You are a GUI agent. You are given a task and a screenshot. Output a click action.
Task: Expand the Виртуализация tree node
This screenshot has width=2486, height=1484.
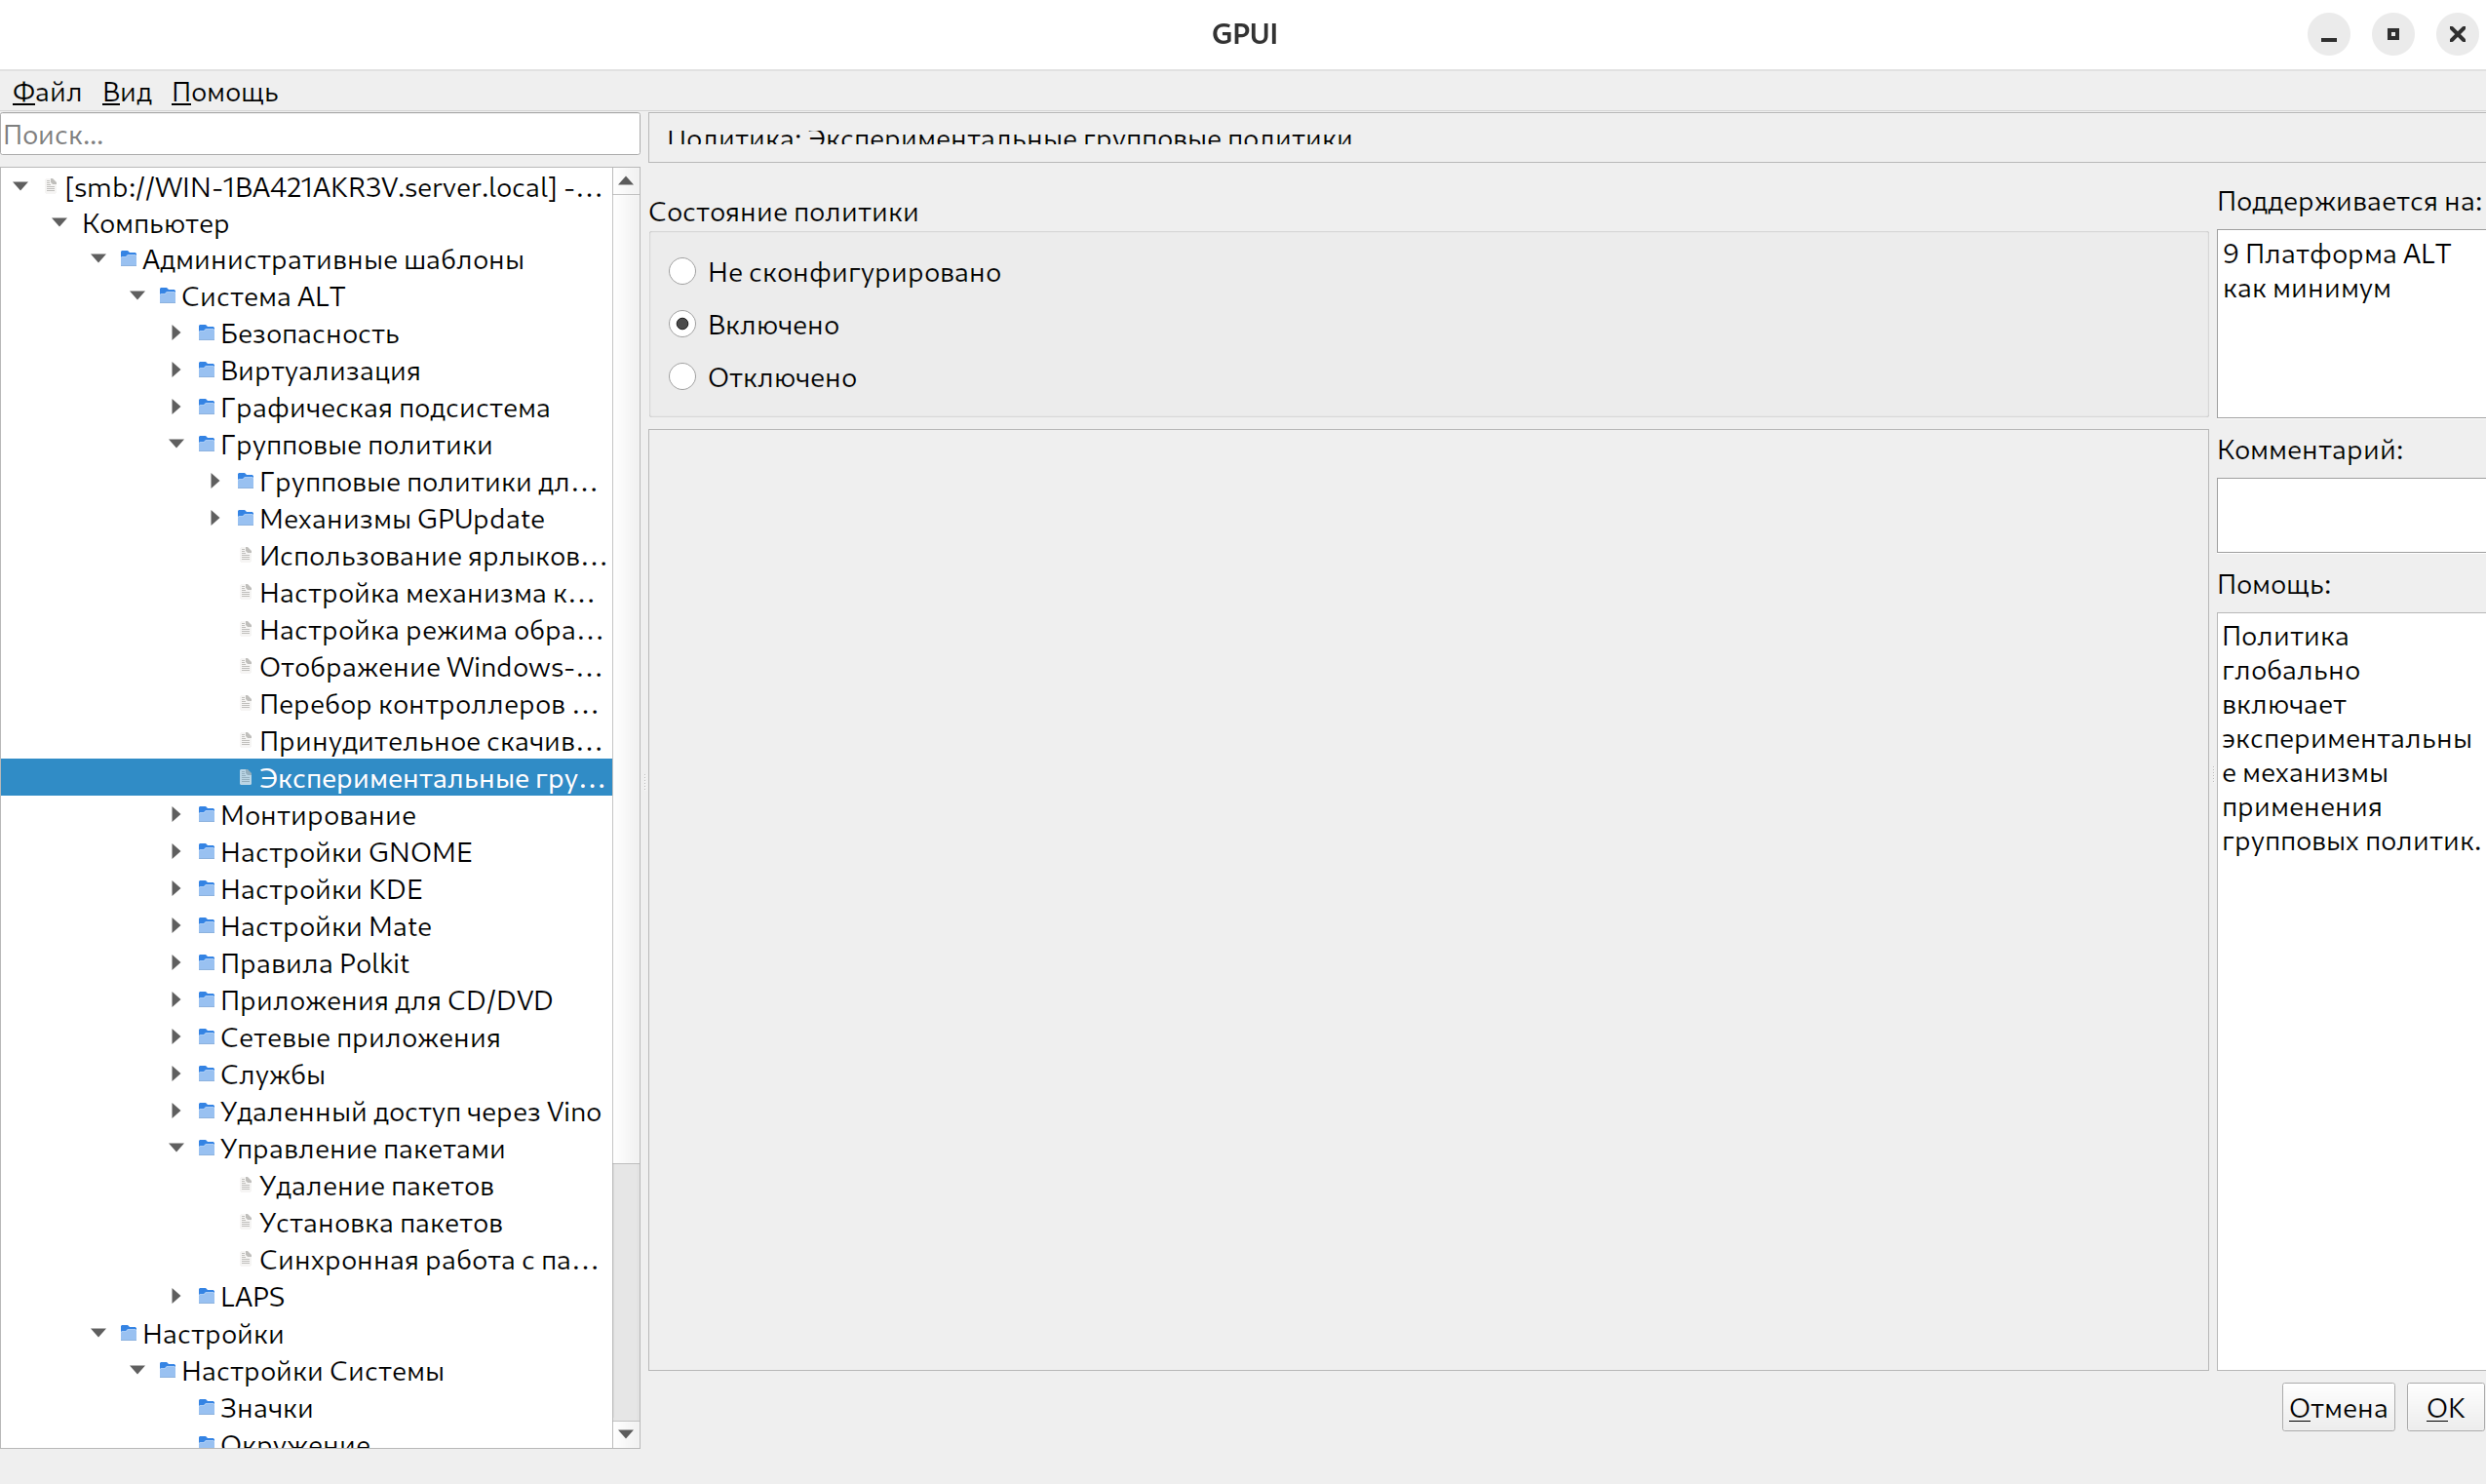175,370
